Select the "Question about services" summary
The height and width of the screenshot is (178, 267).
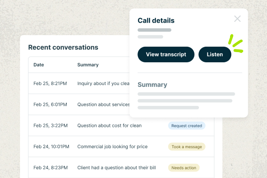click(x=103, y=105)
